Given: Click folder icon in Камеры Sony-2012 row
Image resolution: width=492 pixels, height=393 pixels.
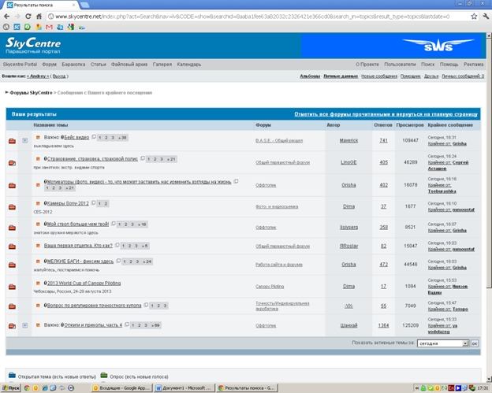Looking at the screenshot, I should (x=13, y=207).
